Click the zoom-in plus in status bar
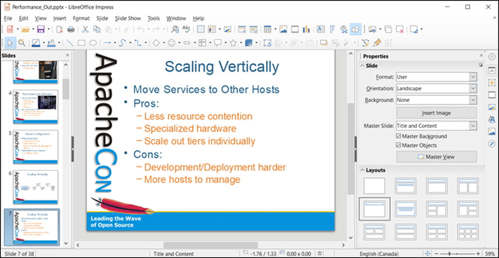499x258 pixels. (479, 254)
